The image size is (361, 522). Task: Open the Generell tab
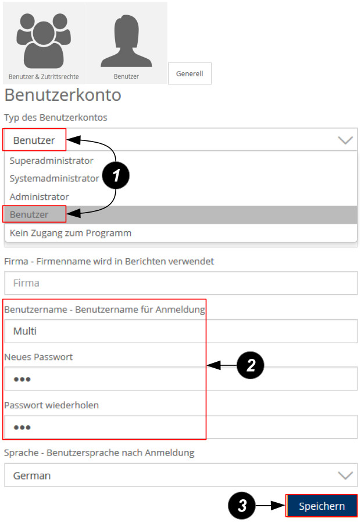coord(190,74)
